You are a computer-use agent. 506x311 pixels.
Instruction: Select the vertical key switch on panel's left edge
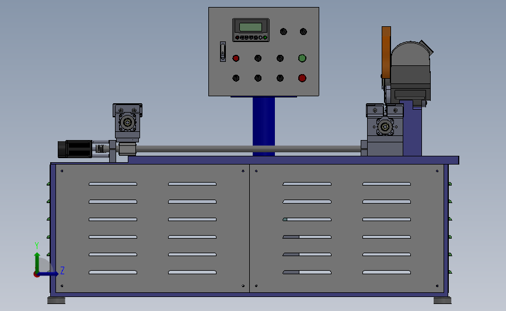(x=223, y=51)
